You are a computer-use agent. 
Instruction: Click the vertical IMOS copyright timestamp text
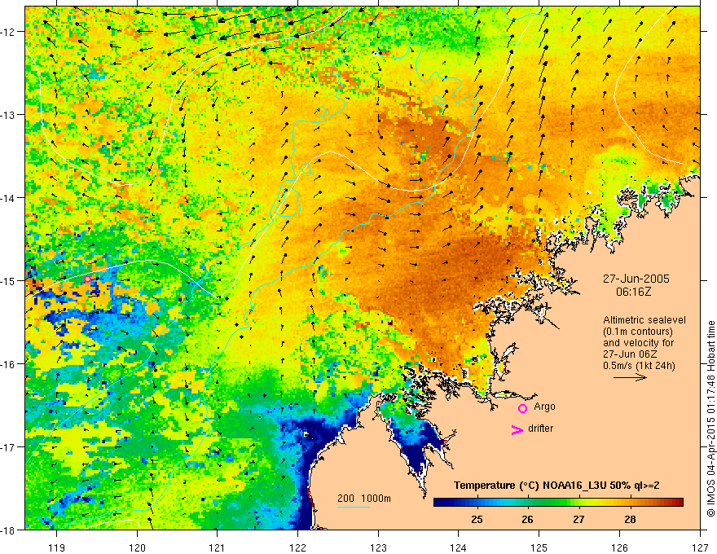(710, 418)
